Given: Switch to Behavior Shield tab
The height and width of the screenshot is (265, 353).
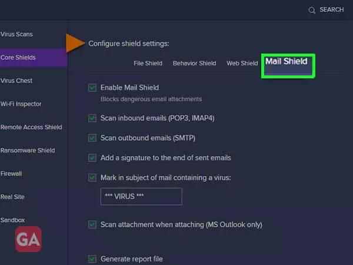Looking at the screenshot, I should point(195,64).
